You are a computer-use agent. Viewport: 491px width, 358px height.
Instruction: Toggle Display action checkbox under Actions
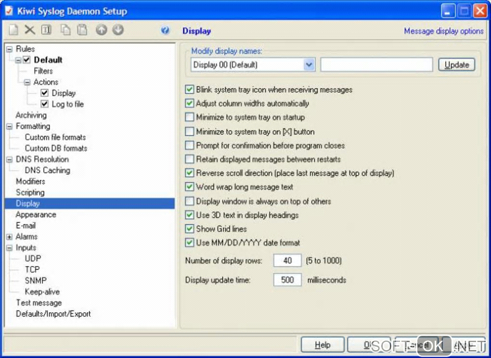click(x=44, y=93)
